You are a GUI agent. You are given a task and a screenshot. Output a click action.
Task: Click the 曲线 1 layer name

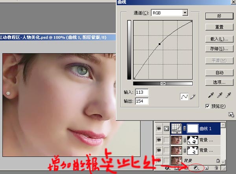(205, 128)
